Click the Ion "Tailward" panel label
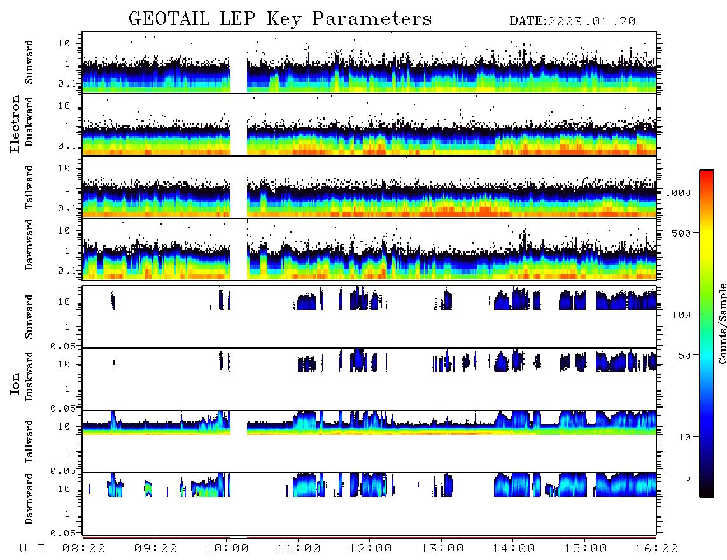 pyautogui.click(x=29, y=441)
